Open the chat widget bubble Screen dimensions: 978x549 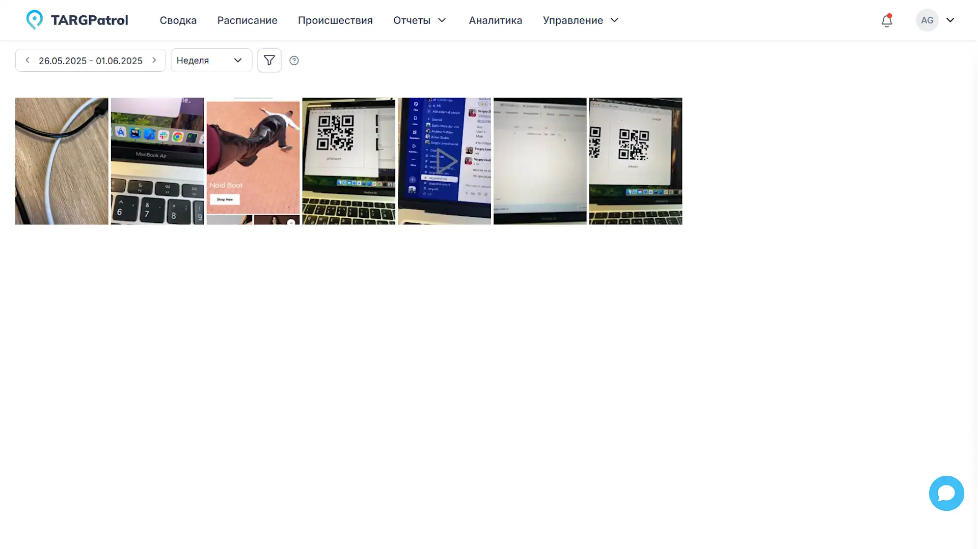pos(946,493)
